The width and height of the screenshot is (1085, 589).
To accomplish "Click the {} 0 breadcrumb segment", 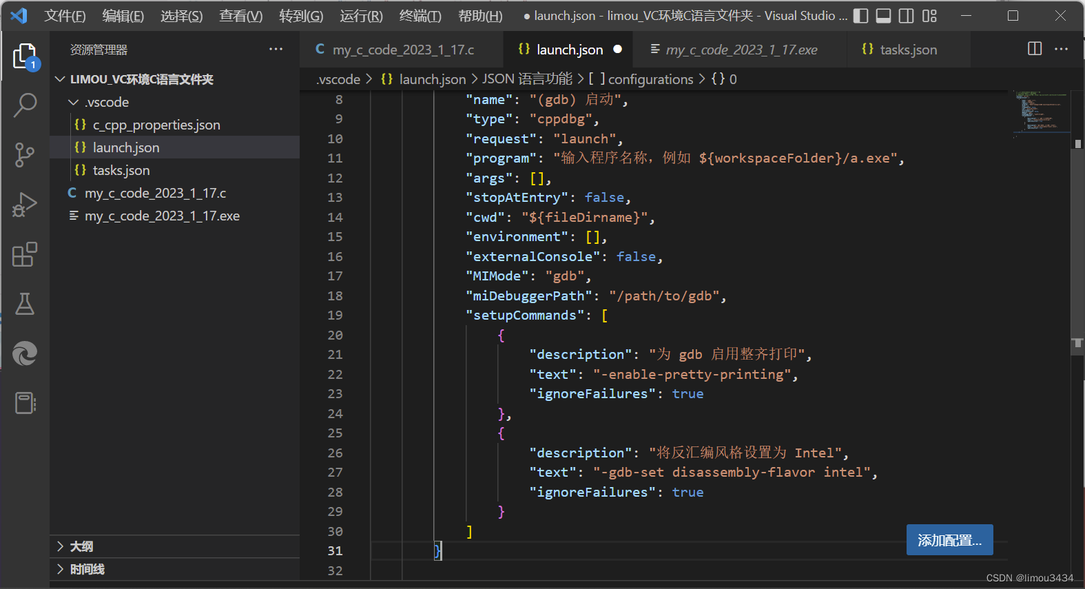I will tap(723, 79).
